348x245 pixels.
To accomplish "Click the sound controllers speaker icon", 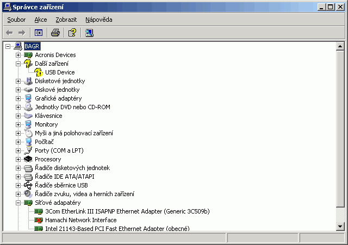I will [28, 194].
